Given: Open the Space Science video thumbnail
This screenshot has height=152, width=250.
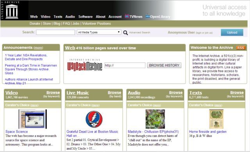Looking at the screenshot, I should click(x=32, y=119).
